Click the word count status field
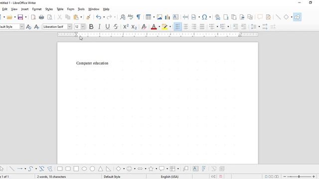The height and width of the screenshot is (179, 319). pos(51,177)
